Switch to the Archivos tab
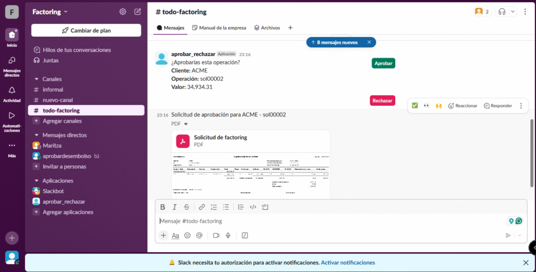Image resolution: width=536 pixels, height=272 pixels. click(x=267, y=28)
